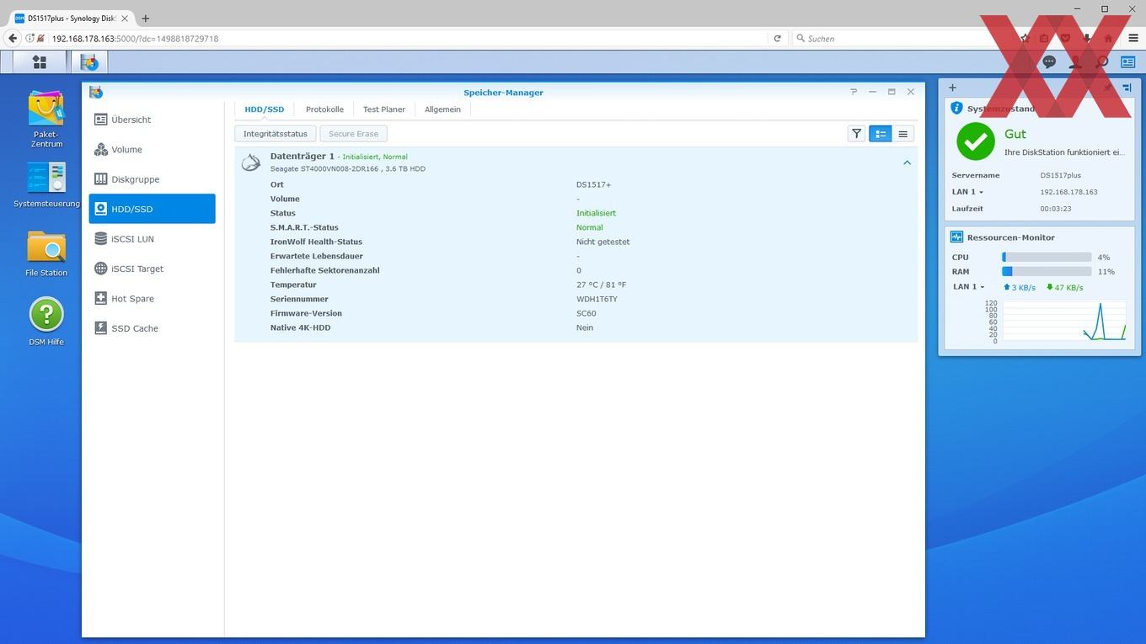The height and width of the screenshot is (644, 1146).
Task: Click the Integritätsstatus button
Action: click(x=276, y=134)
